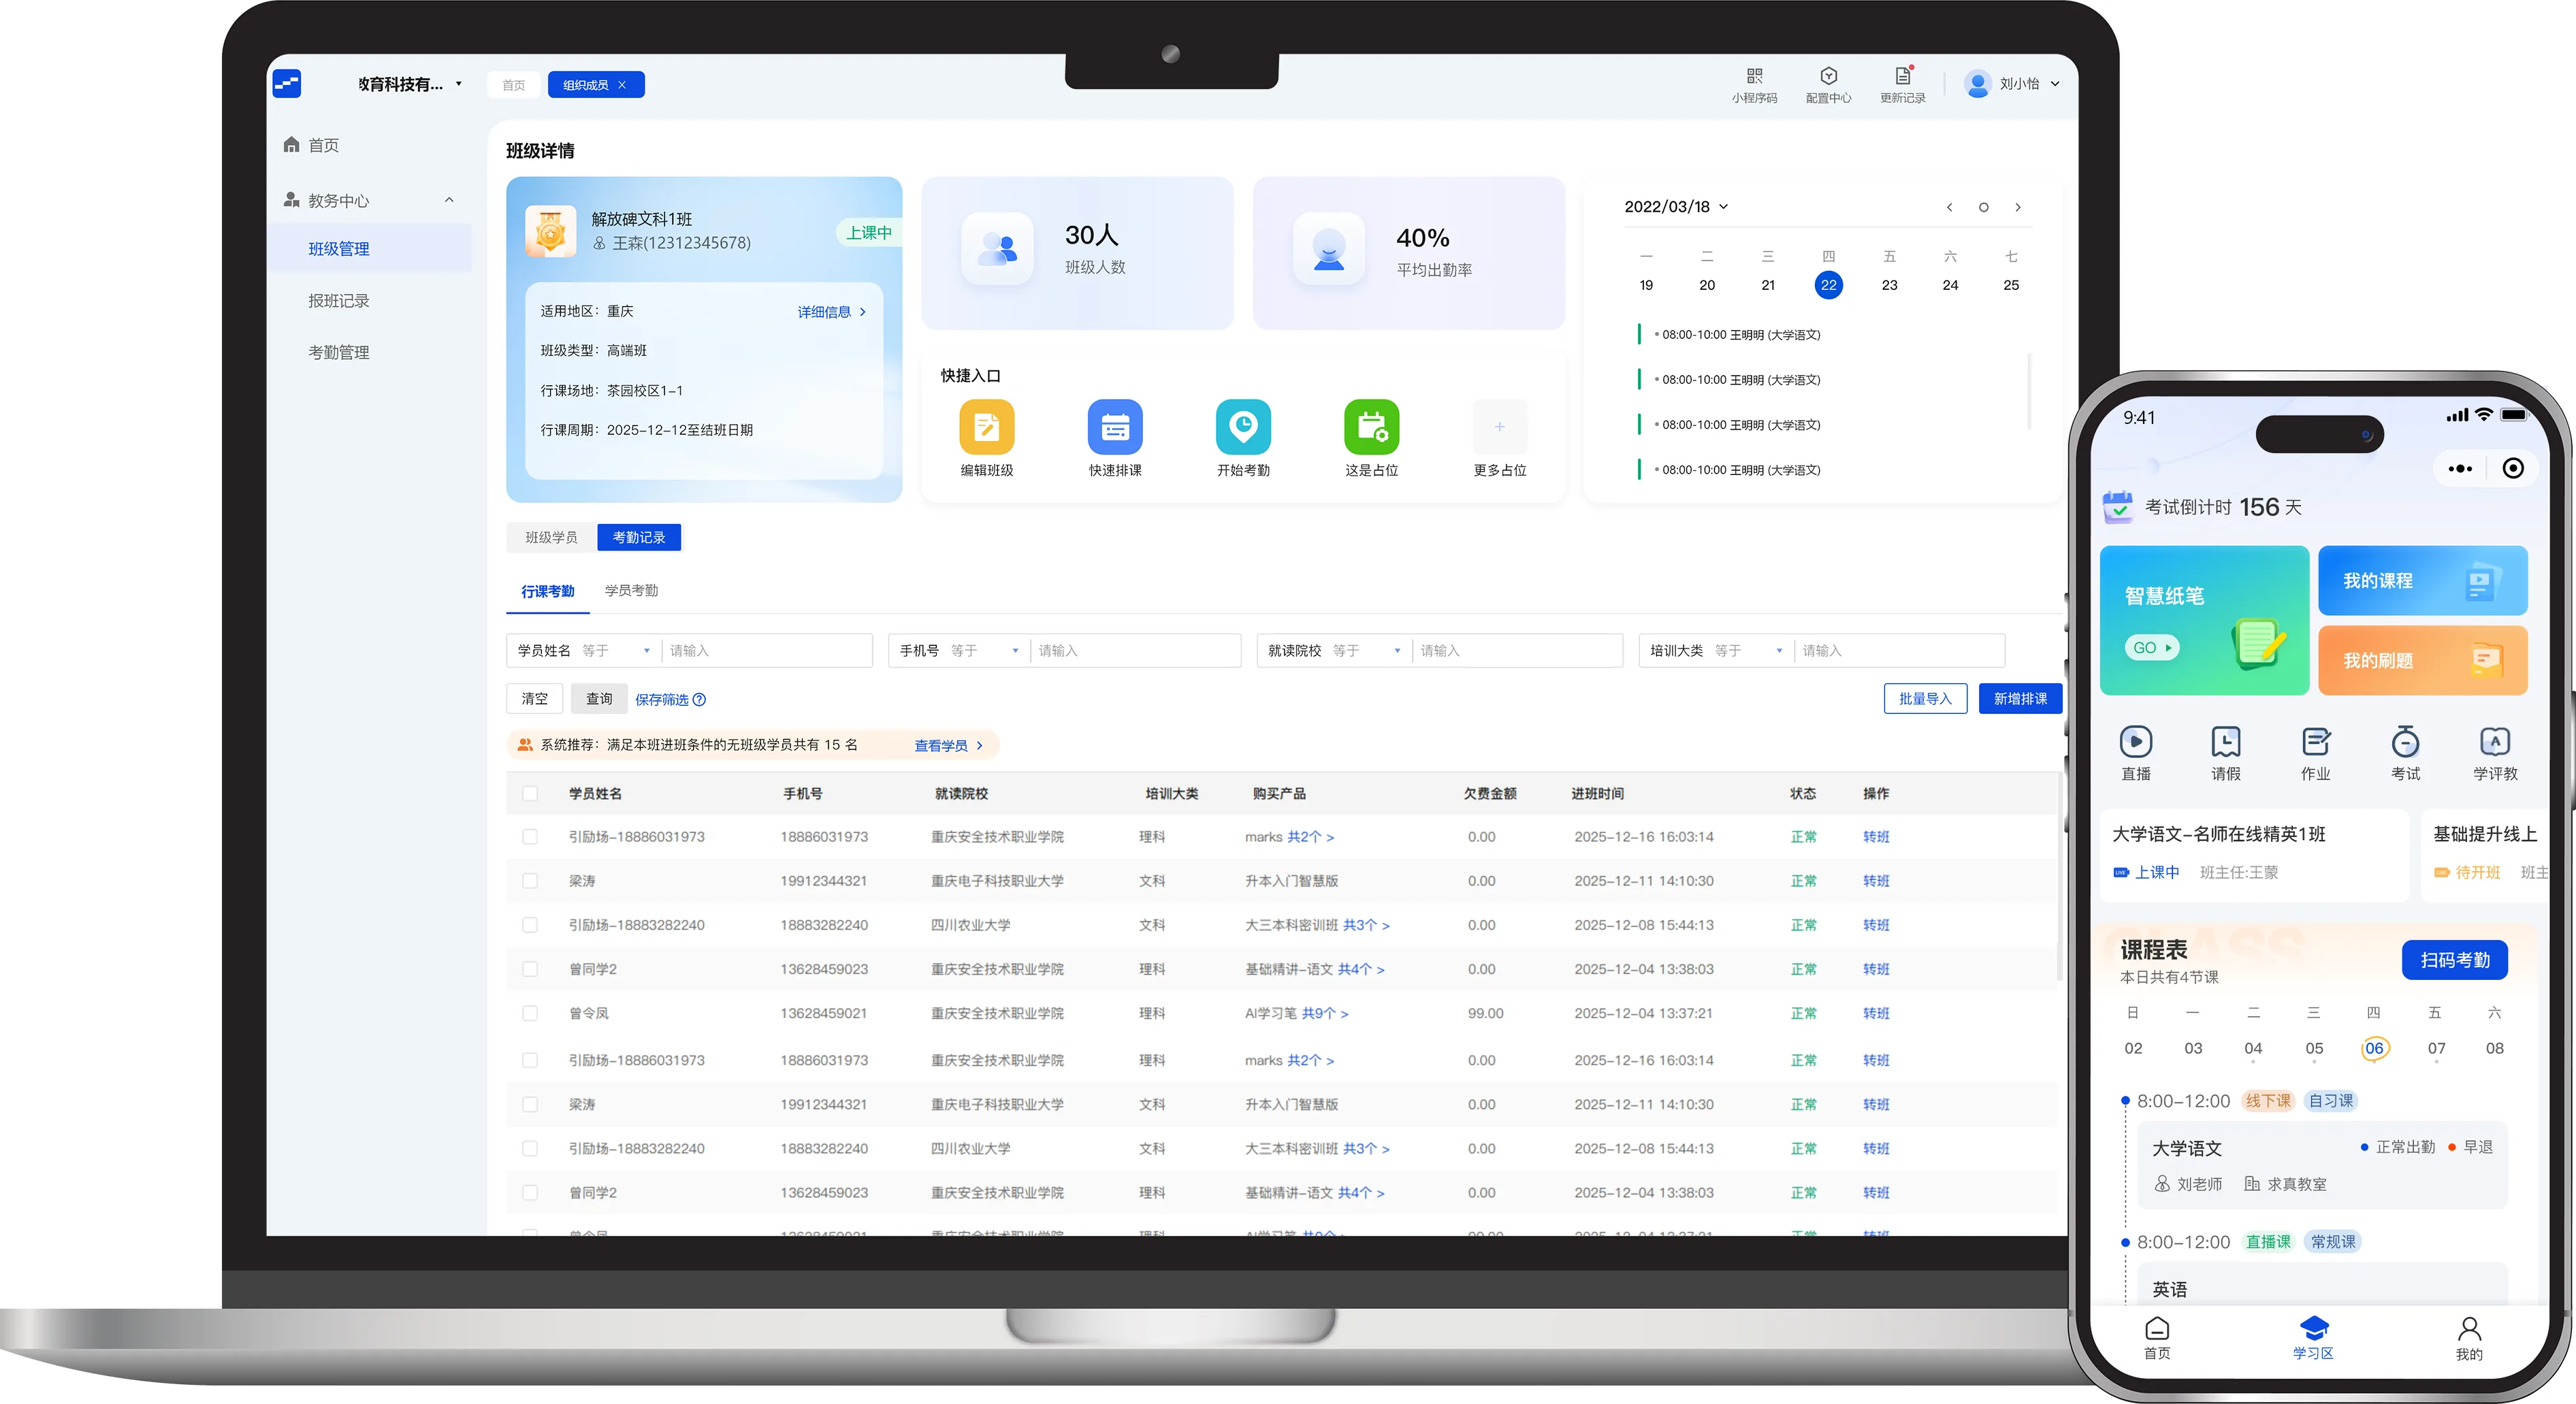Switch to the 班级学员 tab

pos(551,537)
